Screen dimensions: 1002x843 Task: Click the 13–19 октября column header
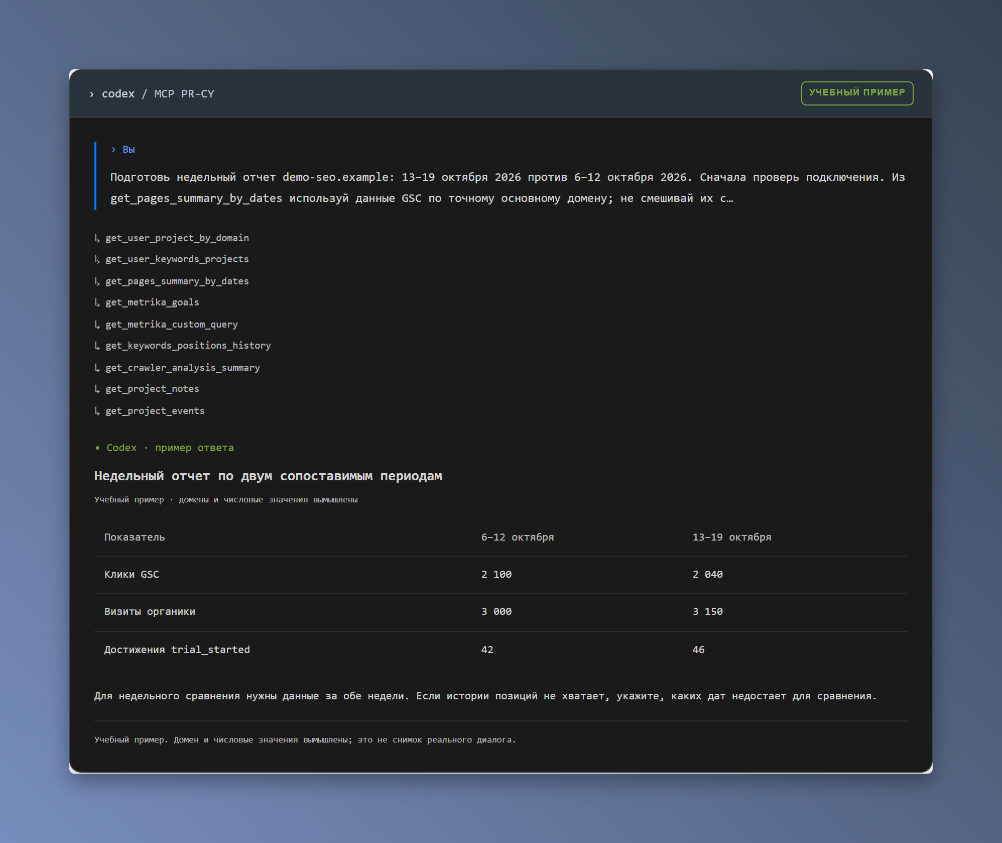pos(732,537)
